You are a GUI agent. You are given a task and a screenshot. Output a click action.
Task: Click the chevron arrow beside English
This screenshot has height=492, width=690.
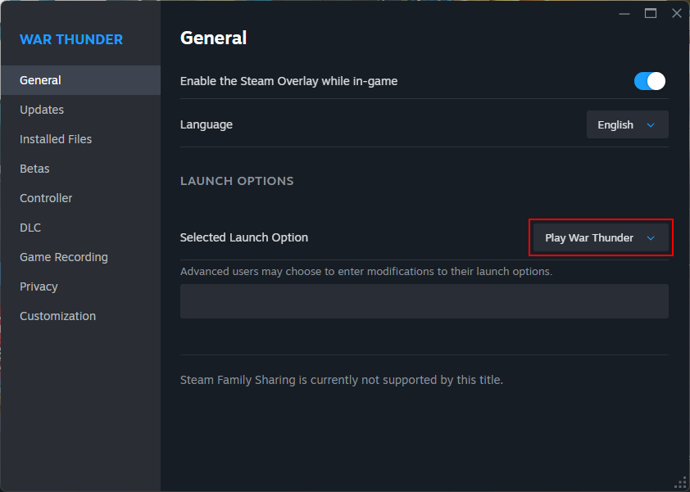coord(651,125)
